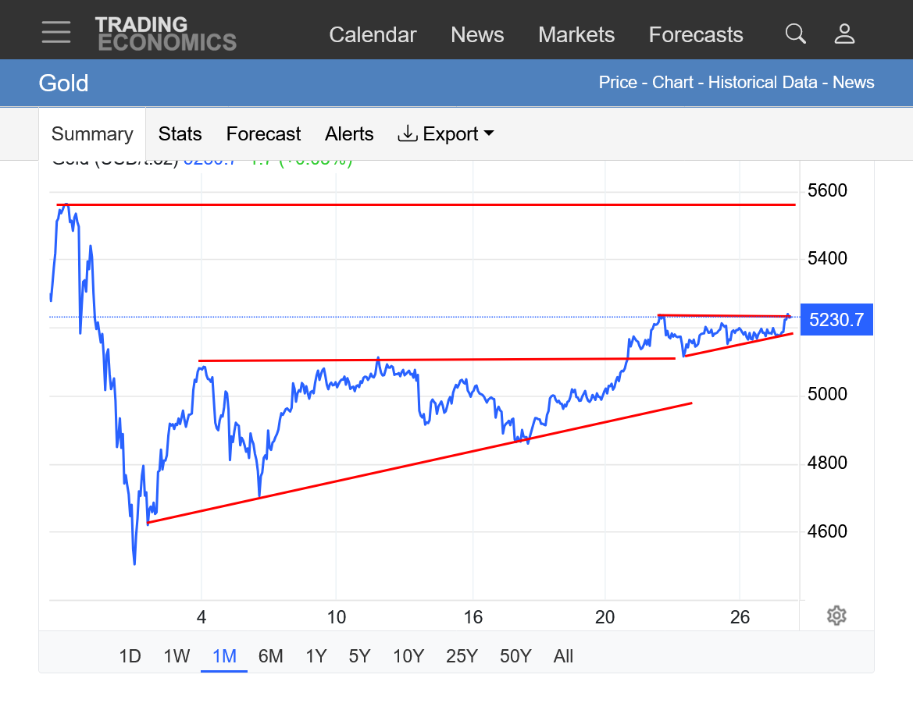Click the Trading Economics logo
The width and height of the screenshot is (913, 703).
(x=166, y=34)
